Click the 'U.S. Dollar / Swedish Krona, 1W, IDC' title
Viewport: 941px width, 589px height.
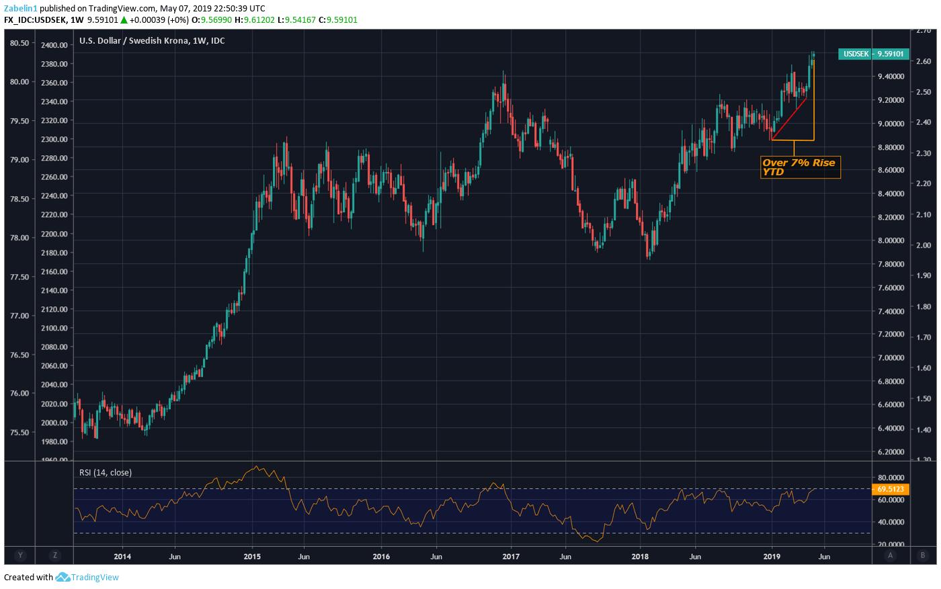152,40
